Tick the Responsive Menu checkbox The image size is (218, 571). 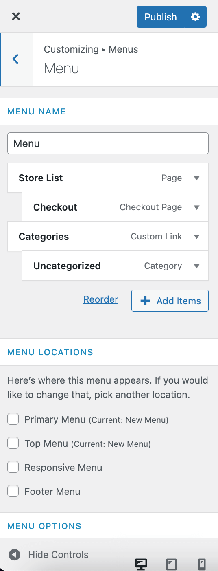tap(13, 467)
